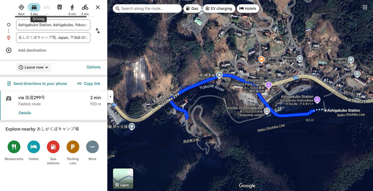Open the Google apps grid icon
Image resolution: width=373 pixels, height=191 pixels.
[x=365, y=7]
